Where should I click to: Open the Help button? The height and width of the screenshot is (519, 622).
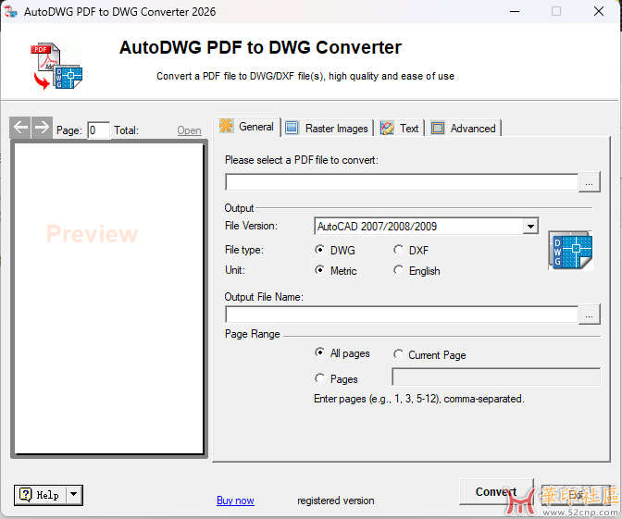click(40, 495)
